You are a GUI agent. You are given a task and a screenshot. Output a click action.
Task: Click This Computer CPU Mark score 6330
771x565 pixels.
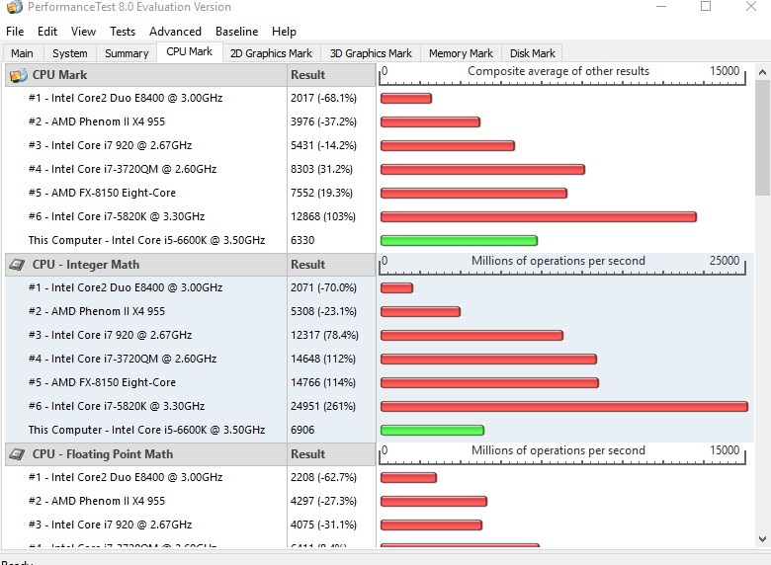302,240
